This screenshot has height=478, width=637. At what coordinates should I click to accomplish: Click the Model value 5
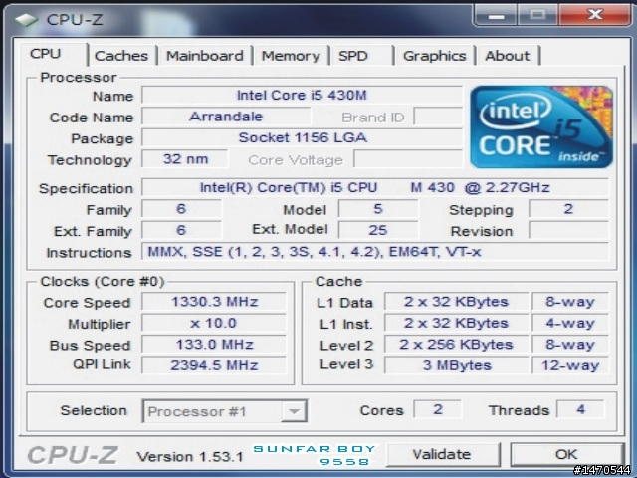click(378, 209)
